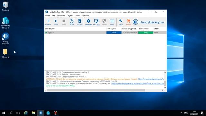Image resolution: width=206 pixels, height=116 pixels.
Task: Click the Статус column header
Action: click(x=160, y=29)
